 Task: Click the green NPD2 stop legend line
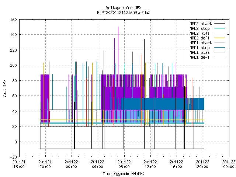(x=219, y=28)
